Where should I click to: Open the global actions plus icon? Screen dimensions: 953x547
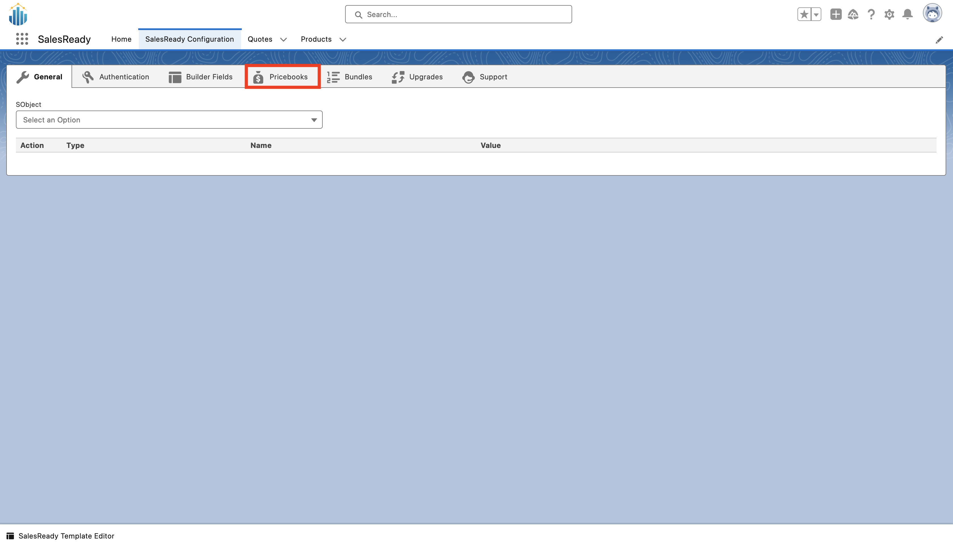click(836, 14)
